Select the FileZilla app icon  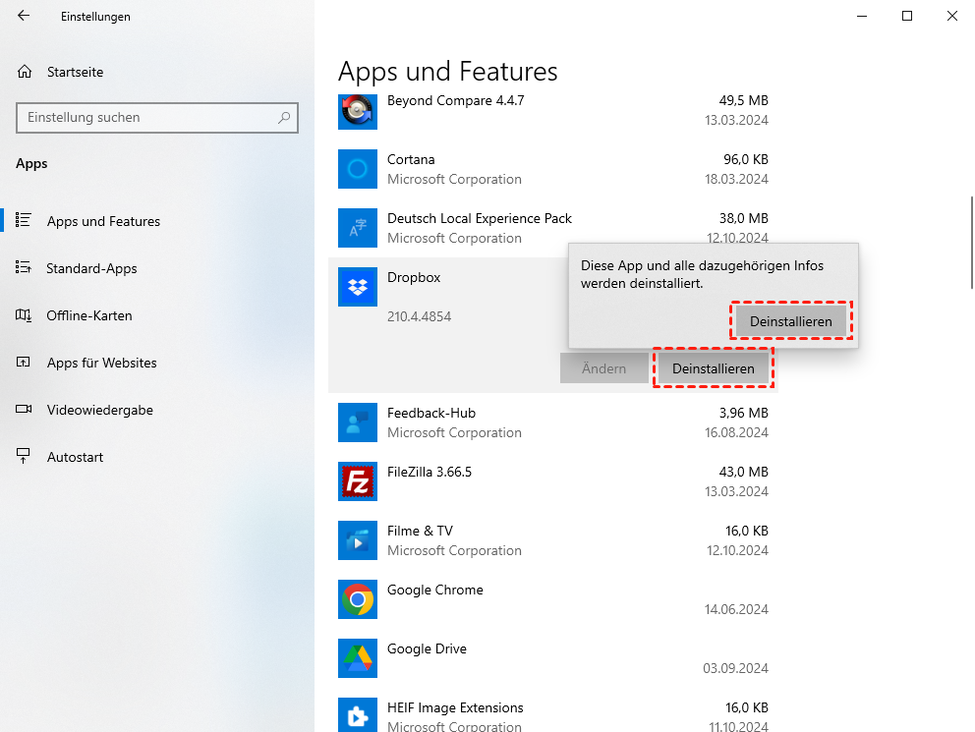point(358,480)
